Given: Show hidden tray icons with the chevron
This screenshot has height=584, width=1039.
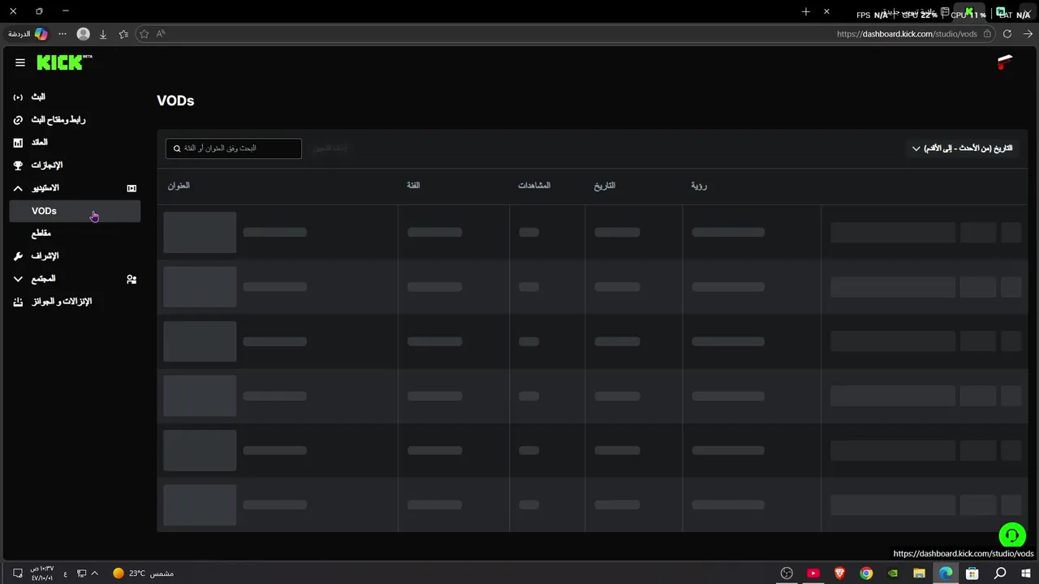Looking at the screenshot, I should (95, 573).
